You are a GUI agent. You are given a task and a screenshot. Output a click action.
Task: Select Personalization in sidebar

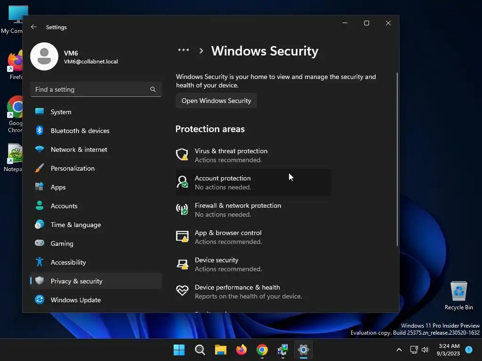96,168
